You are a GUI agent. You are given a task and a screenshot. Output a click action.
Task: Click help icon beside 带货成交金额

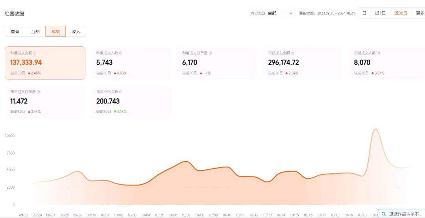292,53
